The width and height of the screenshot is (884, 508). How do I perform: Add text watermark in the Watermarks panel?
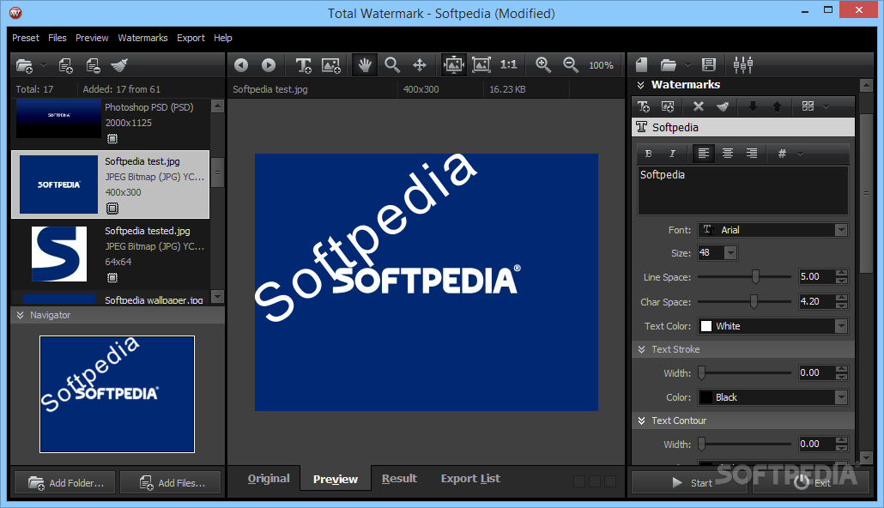pos(644,106)
